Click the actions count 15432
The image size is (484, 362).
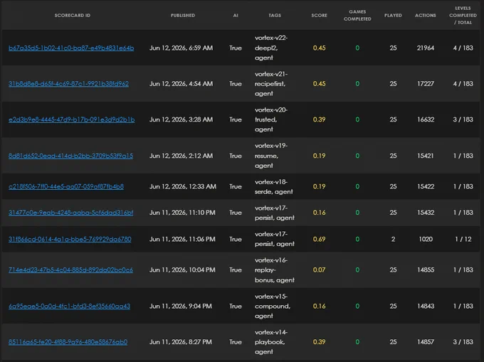[426, 213]
